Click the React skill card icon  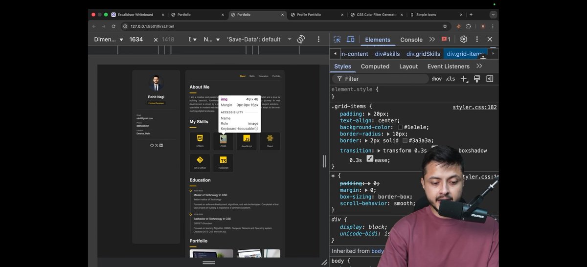pyautogui.click(x=270, y=138)
